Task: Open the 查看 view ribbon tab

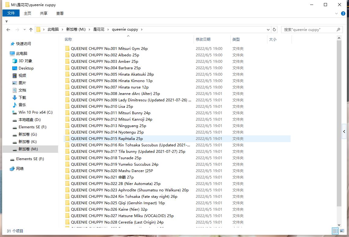Action: (x=60, y=13)
